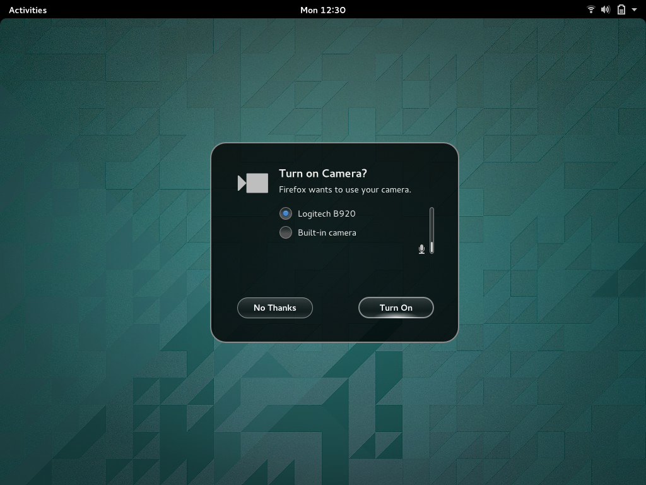Click the volume speaker icon in top bar

coord(605,9)
